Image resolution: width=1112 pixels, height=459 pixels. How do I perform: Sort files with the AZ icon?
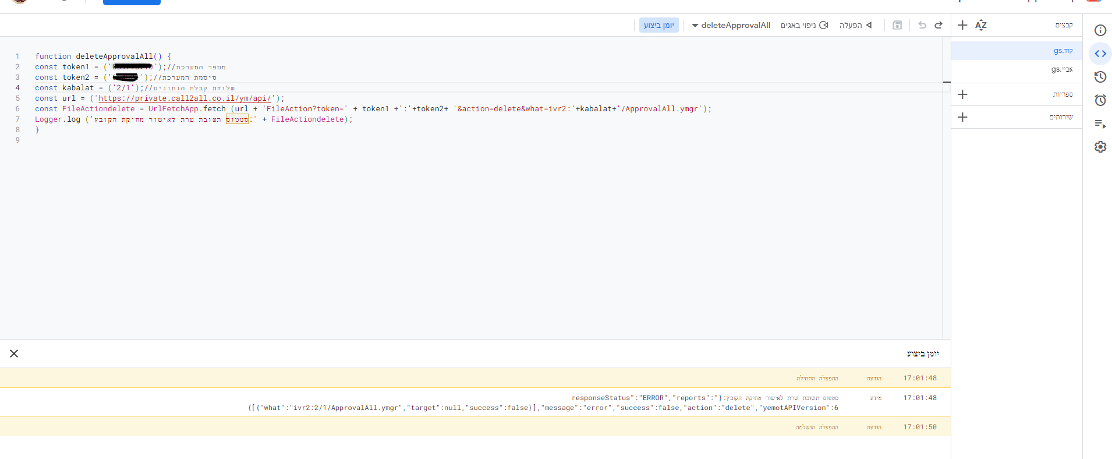click(981, 25)
